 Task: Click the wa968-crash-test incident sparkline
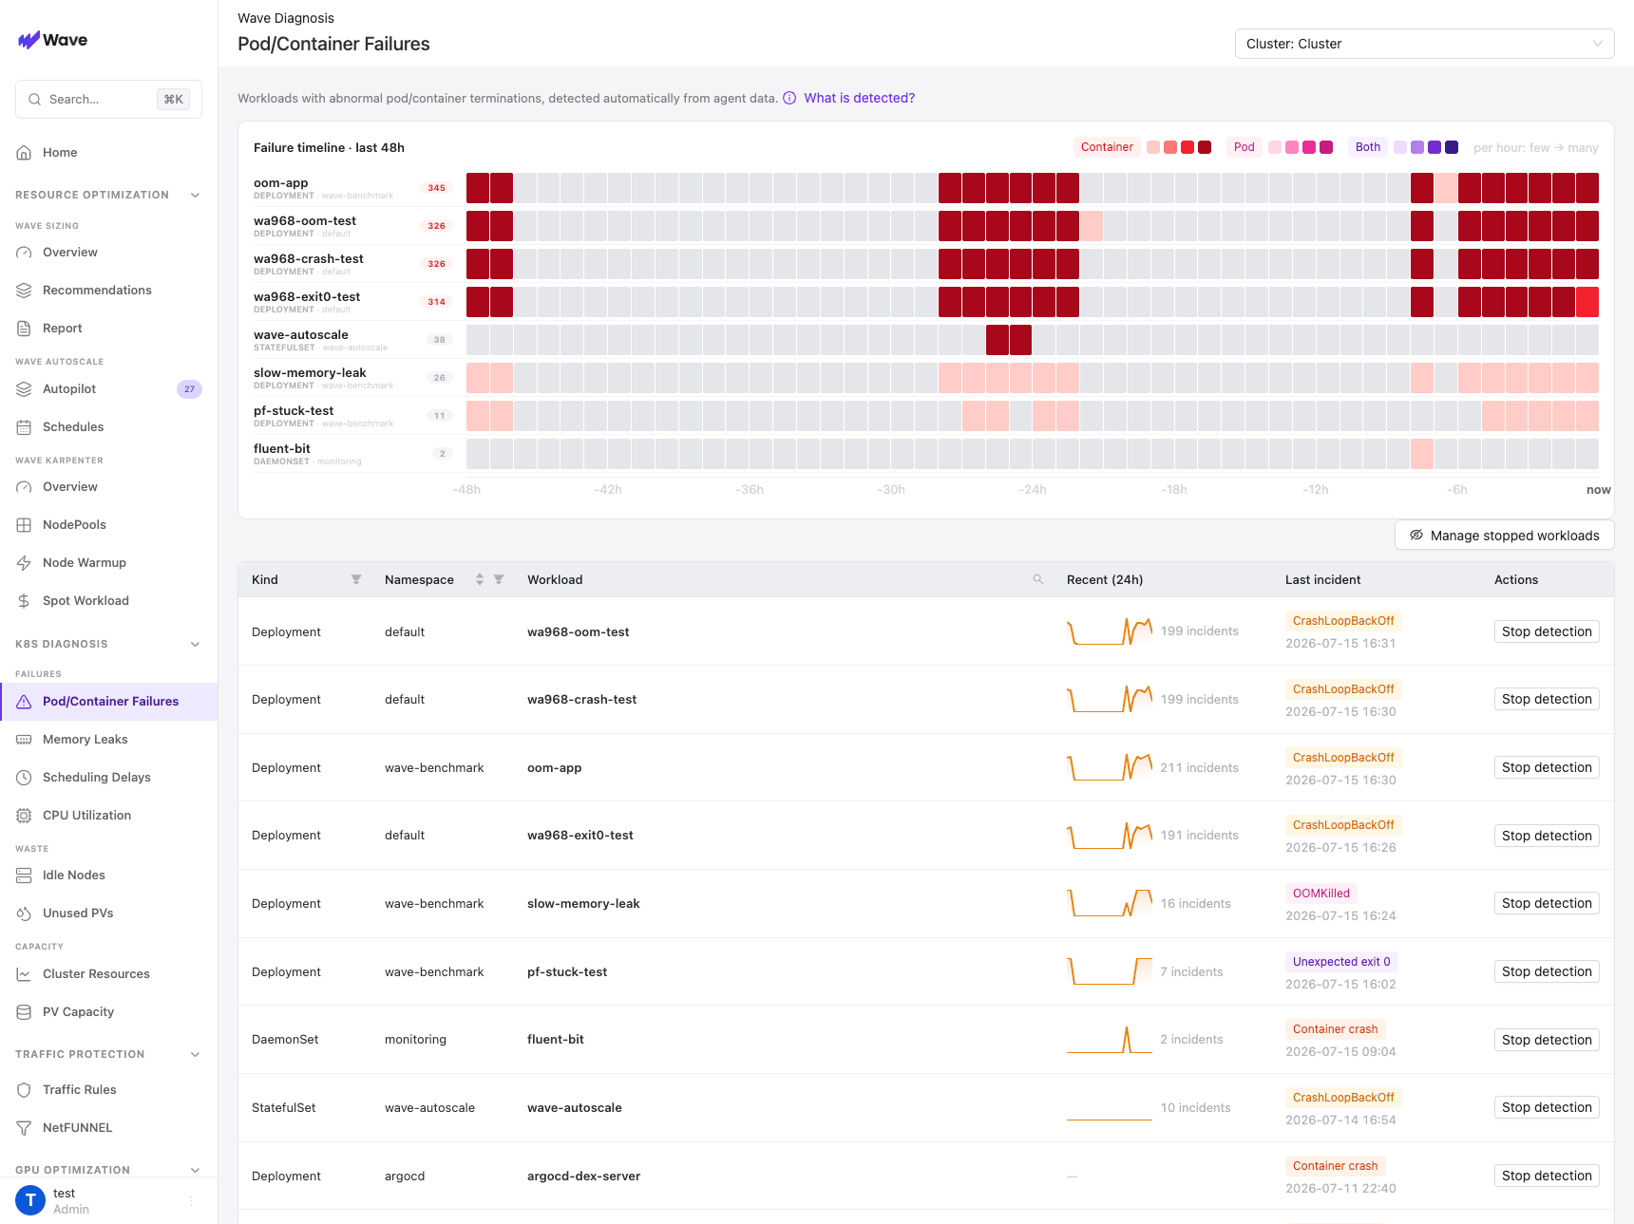[x=1110, y=700]
